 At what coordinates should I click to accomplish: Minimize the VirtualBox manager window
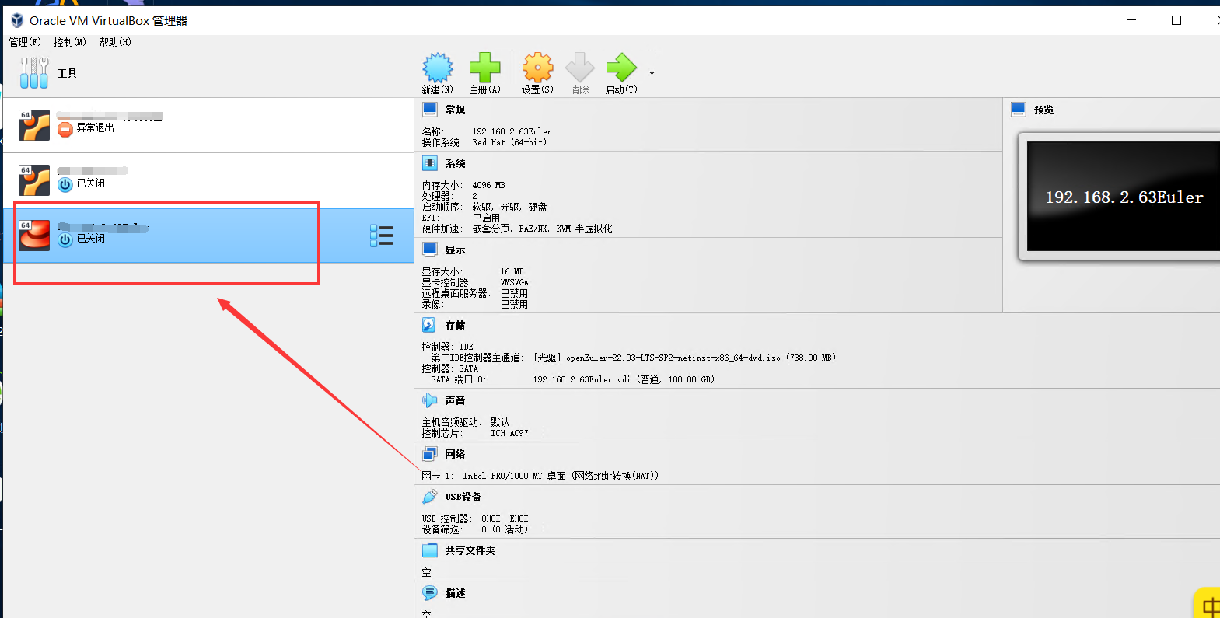(x=1132, y=20)
